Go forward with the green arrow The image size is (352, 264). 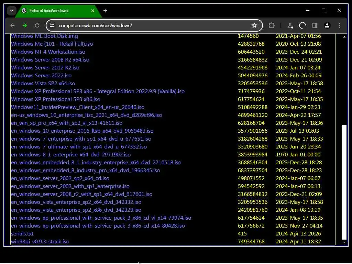[25, 25]
